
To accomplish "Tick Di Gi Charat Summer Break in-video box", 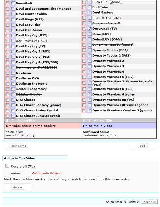I will coord(13,116).
